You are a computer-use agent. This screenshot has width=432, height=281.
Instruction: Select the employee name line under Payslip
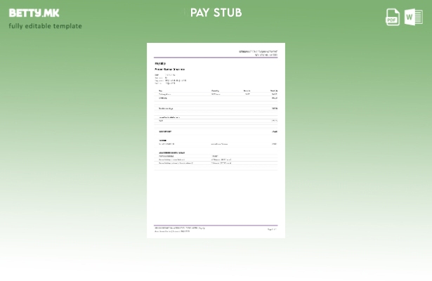169,69
